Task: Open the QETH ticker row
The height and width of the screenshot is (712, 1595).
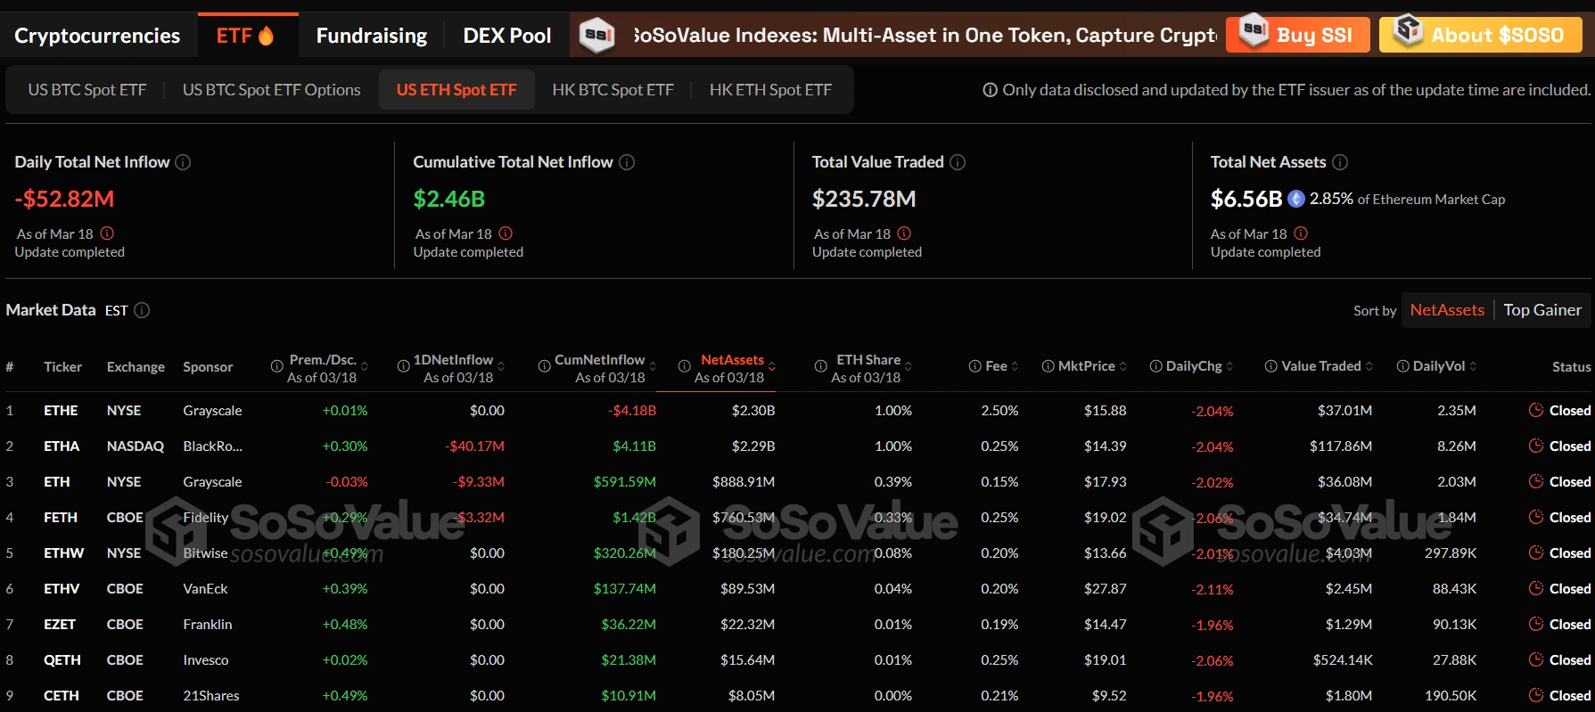Action: tap(797, 659)
